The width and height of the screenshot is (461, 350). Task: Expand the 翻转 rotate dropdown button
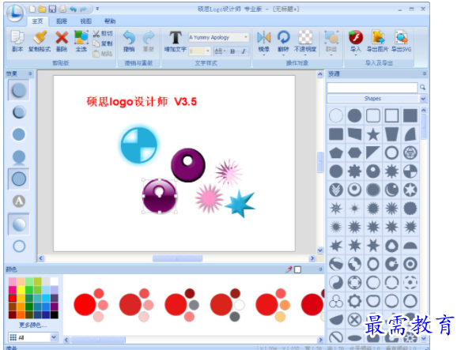tap(283, 55)
